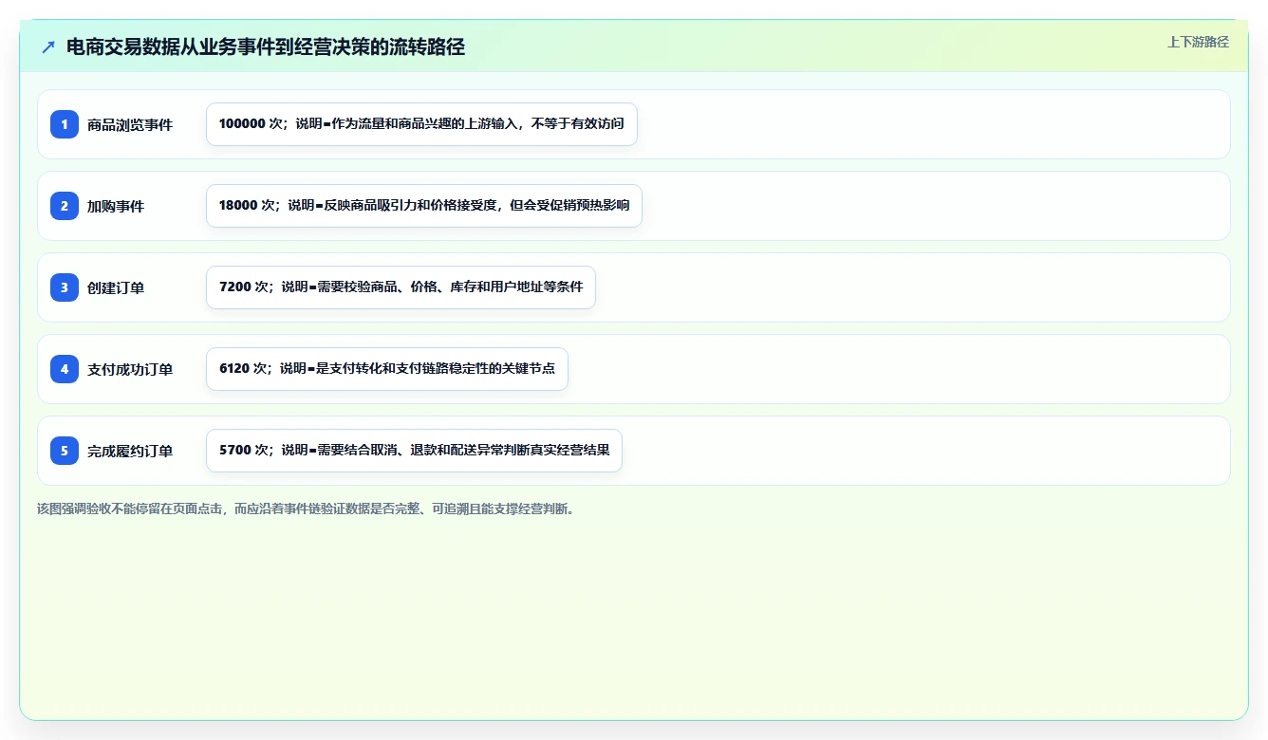Click step number badge 1
Image resolution: width=1268 pixels, height=740 pixels.
point(65,124)
